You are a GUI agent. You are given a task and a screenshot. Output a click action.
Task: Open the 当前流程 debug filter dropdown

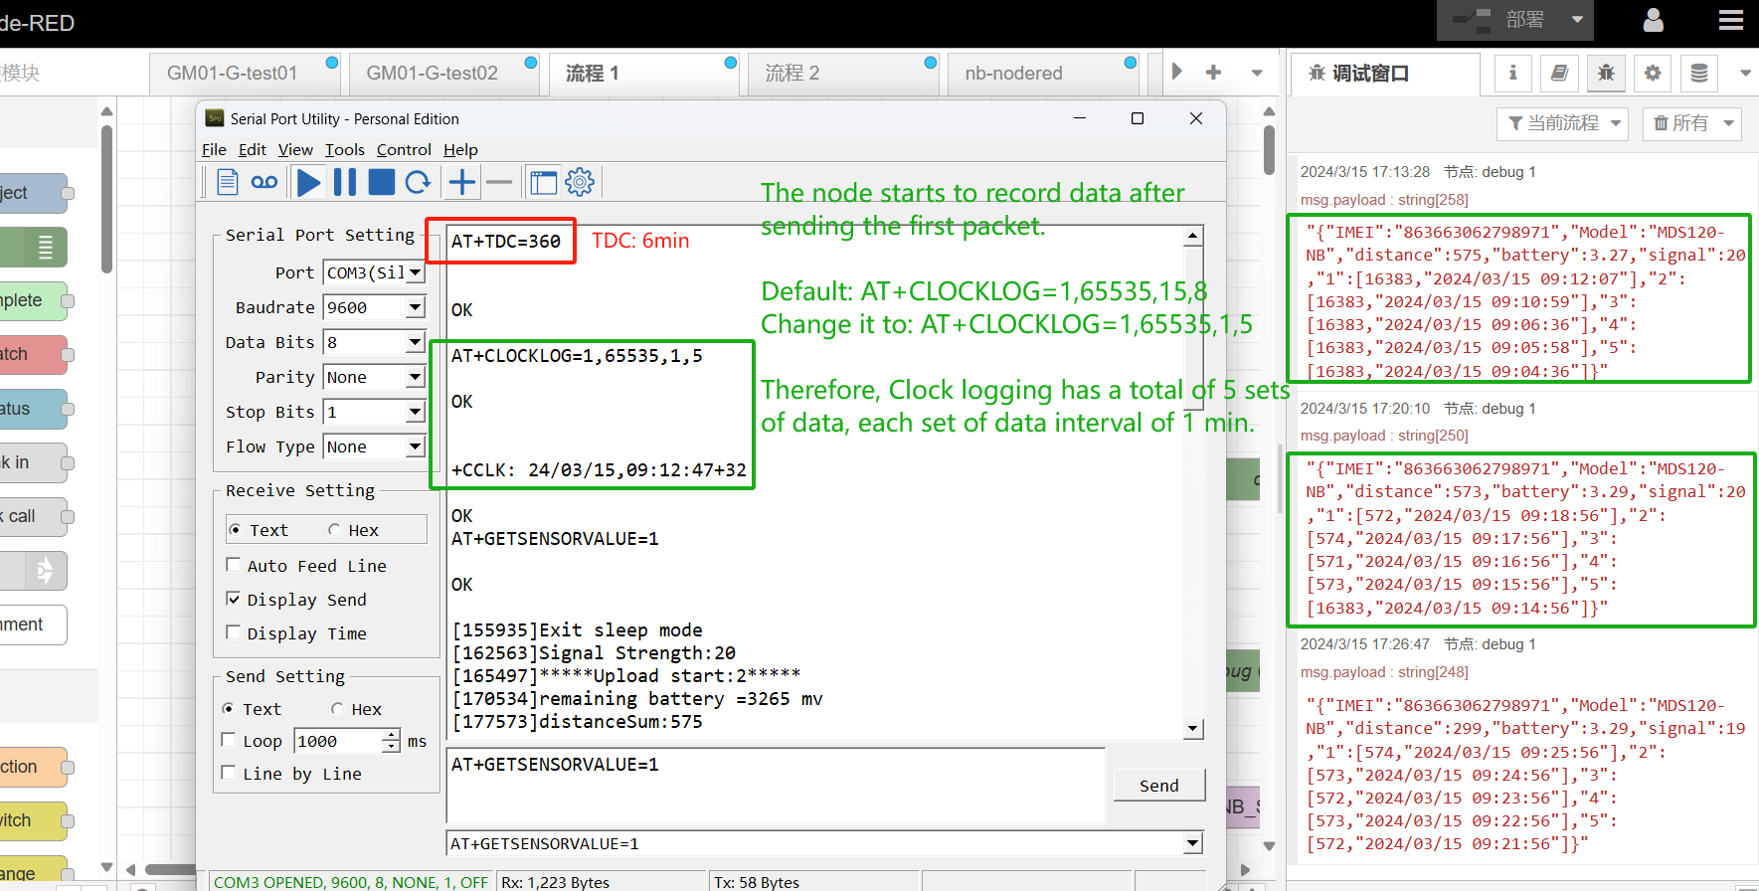(x=1562, y=123)
